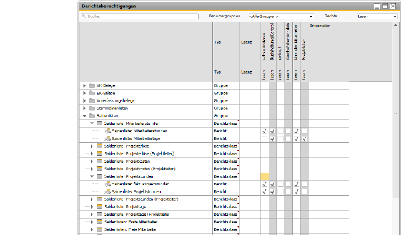401x235 pixels.
Task: Click the Projektleiter column header
Action: tap(304, 42)
